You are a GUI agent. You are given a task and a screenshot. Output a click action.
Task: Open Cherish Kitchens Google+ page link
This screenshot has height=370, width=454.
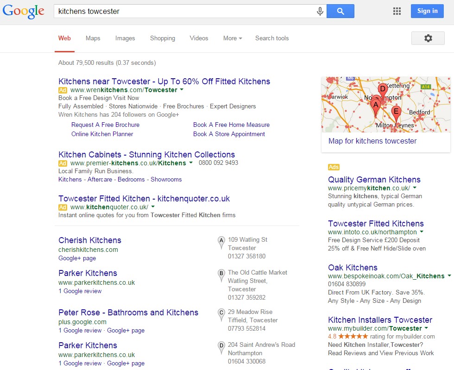tap(77, 258)
